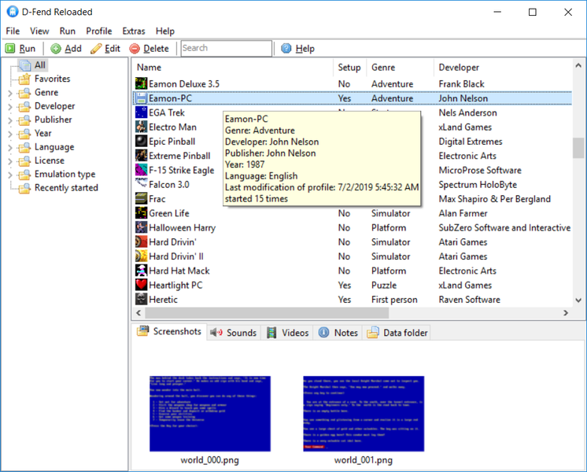Image resolution: width=587 pixels, height=472 pixels.
Task: Sort list by Developer column header
Action: 503,68
